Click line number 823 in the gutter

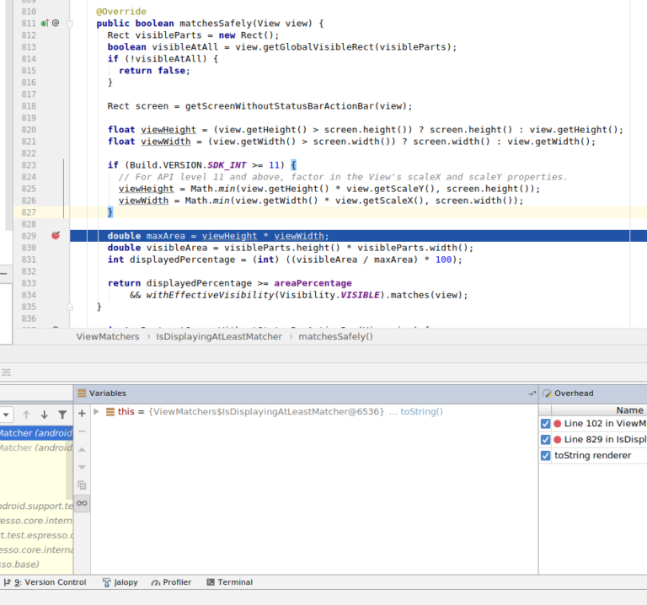[x=29, y=165]
